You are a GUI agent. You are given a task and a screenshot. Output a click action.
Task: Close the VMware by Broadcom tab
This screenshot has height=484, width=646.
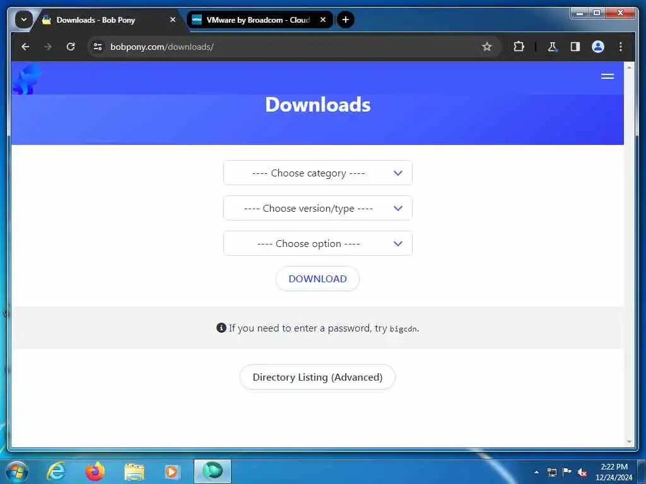323,20
